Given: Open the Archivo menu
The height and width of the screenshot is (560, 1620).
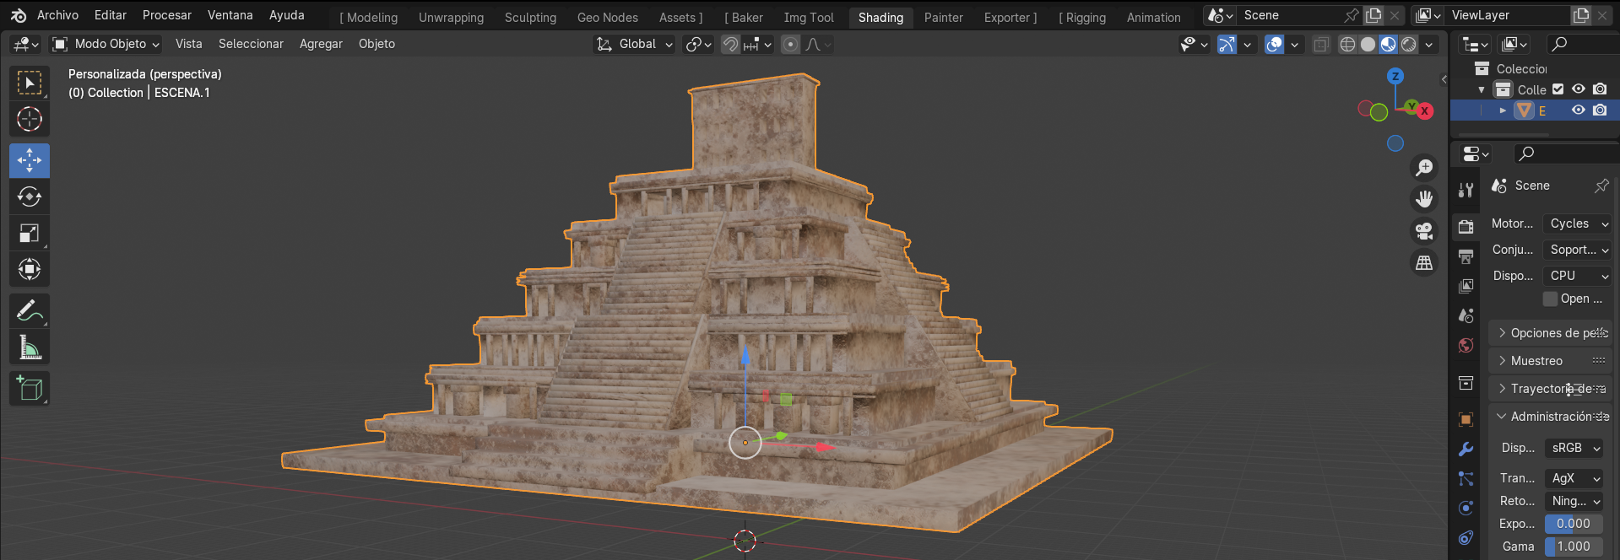Looking at the screenshot, I should 57,15.
